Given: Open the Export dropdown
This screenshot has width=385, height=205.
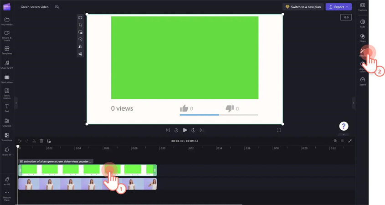Looking at the screenshot, I should click(339, 7).
